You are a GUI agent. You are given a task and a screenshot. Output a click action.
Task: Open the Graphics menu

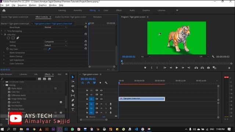pos(43,5)
